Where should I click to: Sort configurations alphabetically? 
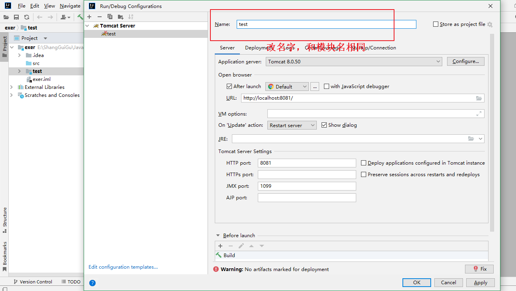point(131,17)
